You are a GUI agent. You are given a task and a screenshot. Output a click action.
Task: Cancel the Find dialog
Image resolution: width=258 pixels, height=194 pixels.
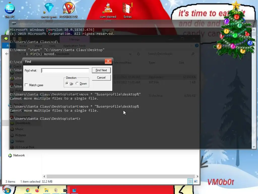click(101, 78)
